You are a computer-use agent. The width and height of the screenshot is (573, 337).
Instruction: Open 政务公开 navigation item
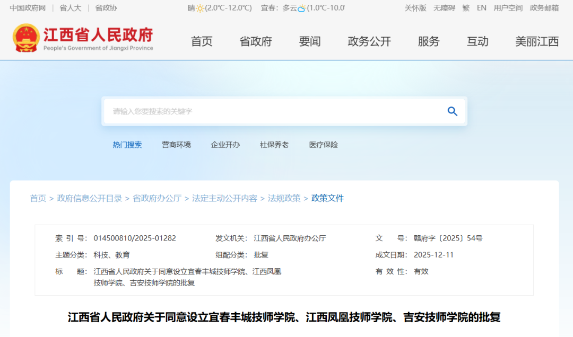(369, 41)
